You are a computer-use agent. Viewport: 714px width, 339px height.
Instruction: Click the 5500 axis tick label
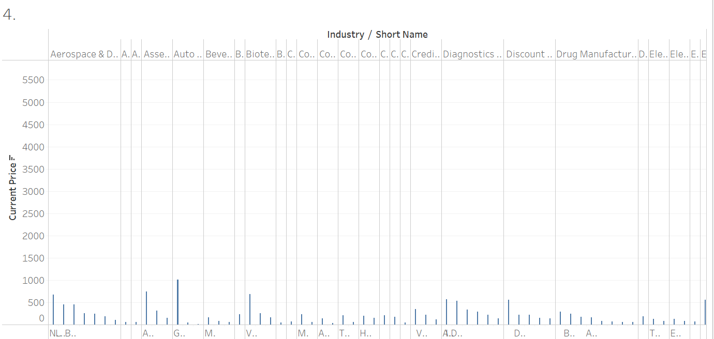[x=32, y=80]
